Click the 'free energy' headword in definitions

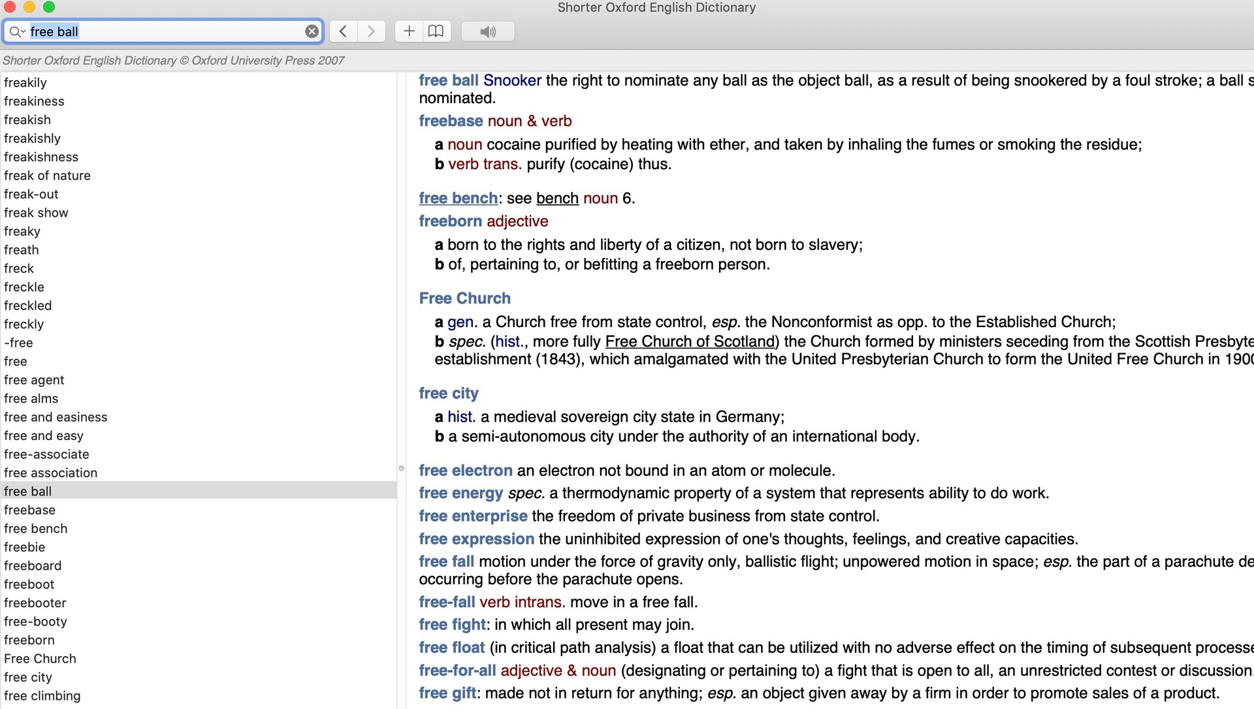tap(461, 494)
